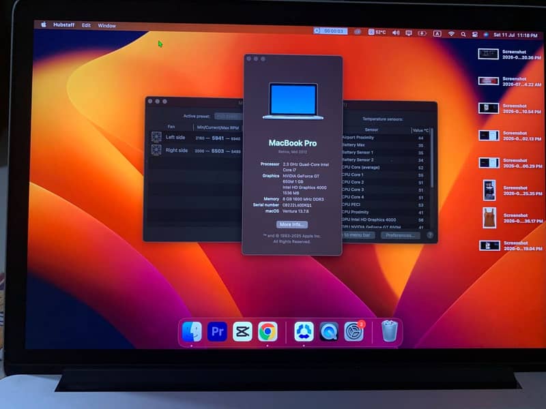This screenshot has height=409, width=546.
Task: Open System Settings from the Dock
Action: [354, 331]
